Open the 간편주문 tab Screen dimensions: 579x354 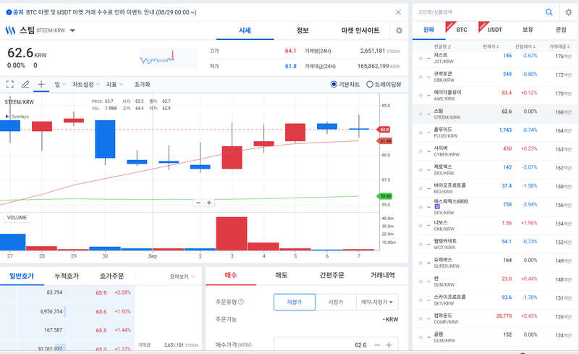[x=331, y=275]
